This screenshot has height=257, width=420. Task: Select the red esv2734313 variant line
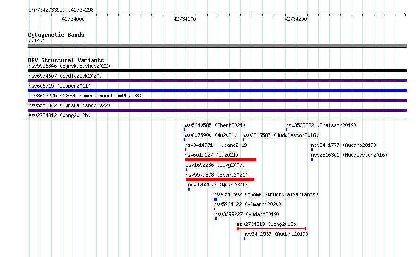click(272, 229)
